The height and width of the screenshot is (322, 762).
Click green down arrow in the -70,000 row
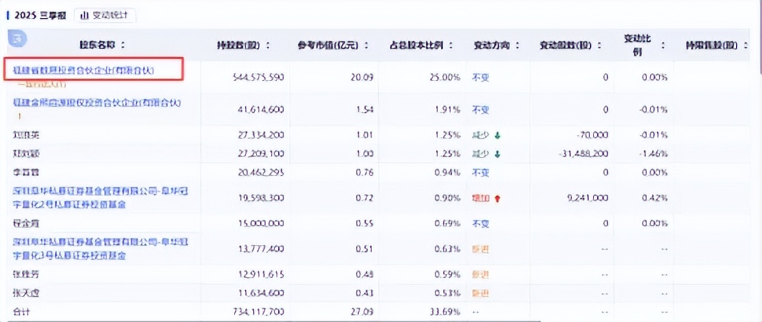pyautogui.click(x=497, y=136)
